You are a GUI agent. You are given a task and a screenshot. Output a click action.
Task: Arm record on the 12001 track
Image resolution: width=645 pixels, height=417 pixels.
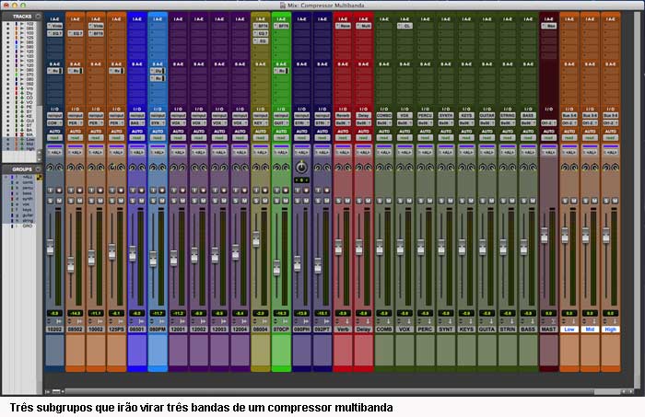click(182, 191)
